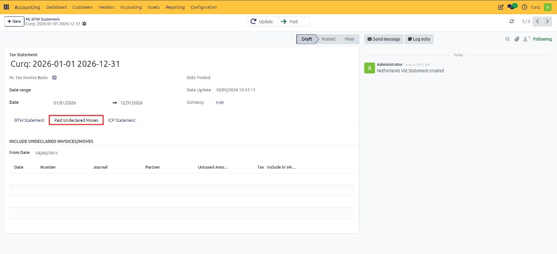The image size is (557, 254).
Task: Click the Date column header
Action: click(19, 167)
